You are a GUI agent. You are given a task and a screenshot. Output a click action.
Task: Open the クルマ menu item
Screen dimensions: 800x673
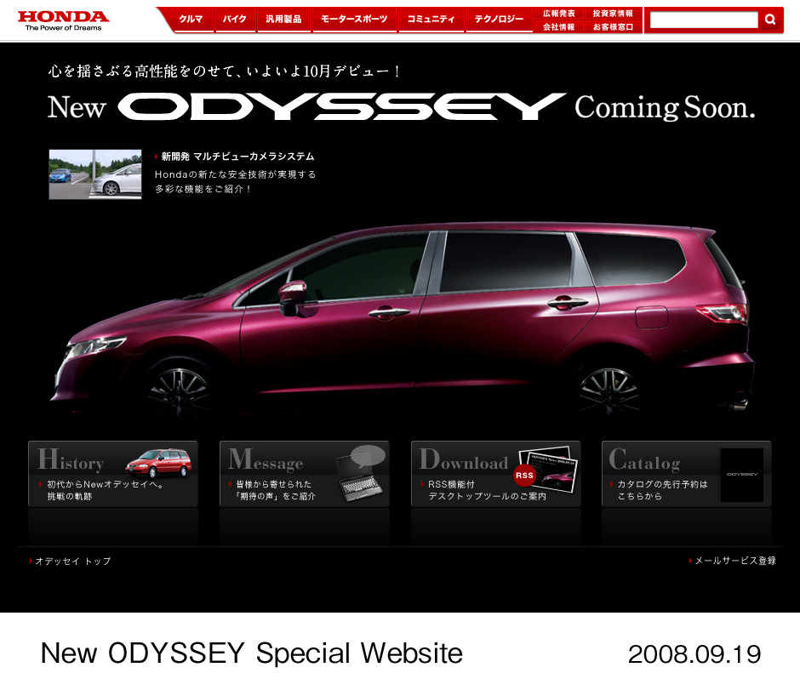pos(191,19)
